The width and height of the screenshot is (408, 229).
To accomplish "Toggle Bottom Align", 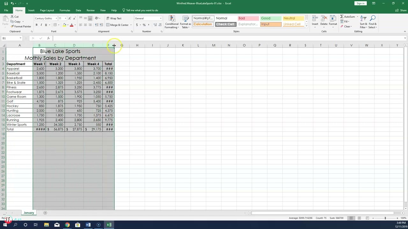I will point(90,18).
